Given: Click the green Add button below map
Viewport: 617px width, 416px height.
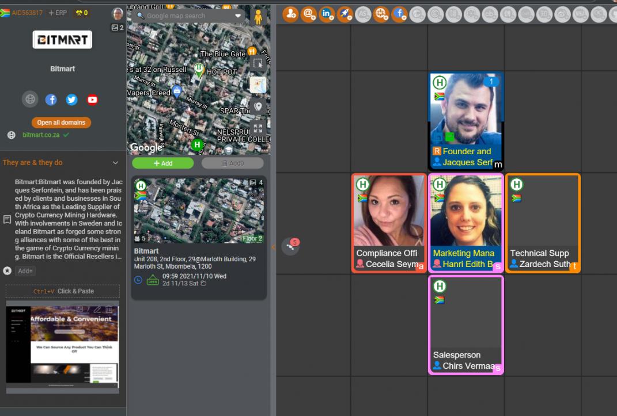Looking at the screenshot, I should click(163, 163).
